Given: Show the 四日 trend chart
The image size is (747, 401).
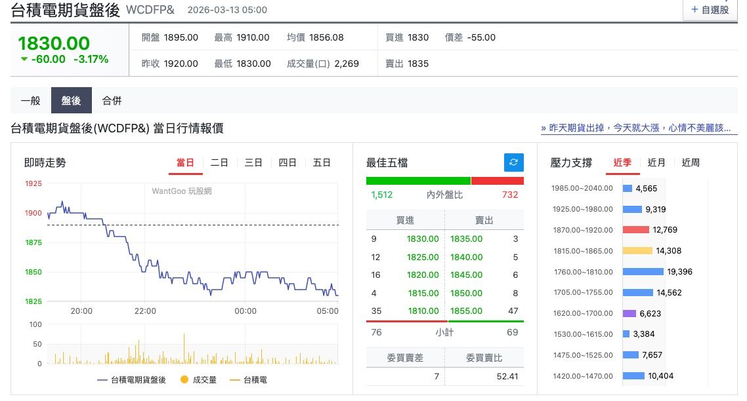Looking at the screenshot, I should tap(288, 163).
